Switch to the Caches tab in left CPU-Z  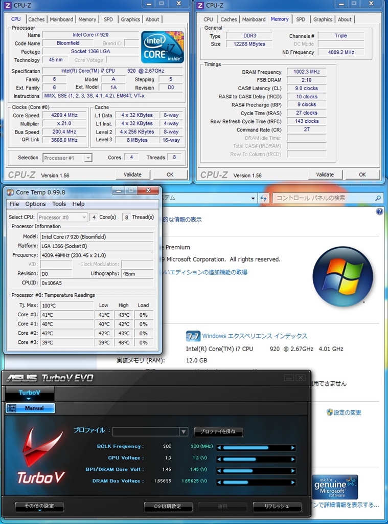(36, 19)
